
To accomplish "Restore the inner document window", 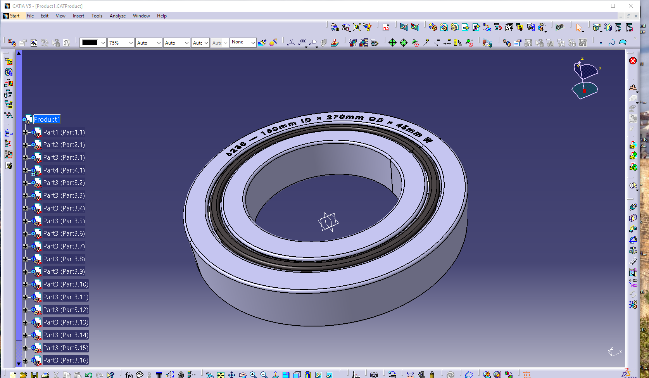I will coord(628,16).
